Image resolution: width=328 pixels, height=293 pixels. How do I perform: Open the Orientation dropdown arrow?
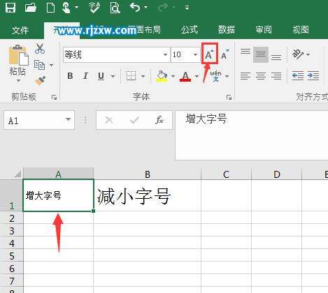(x=308, y=54)
